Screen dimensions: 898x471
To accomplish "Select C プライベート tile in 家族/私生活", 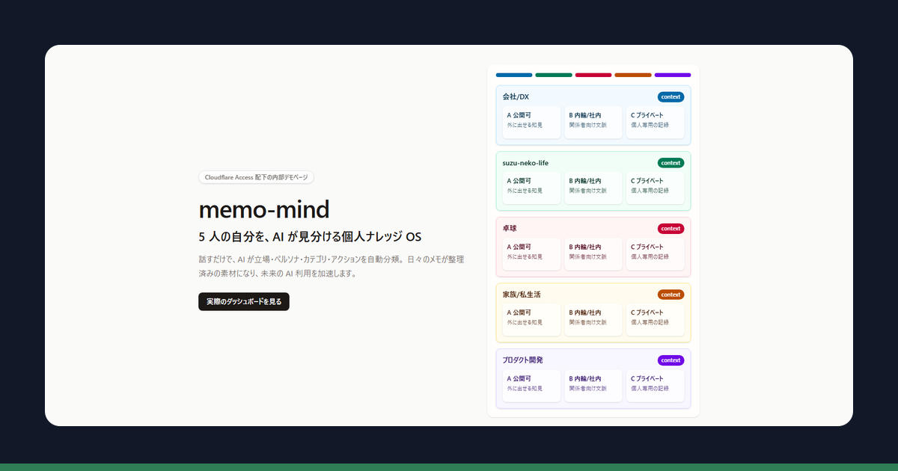I will [656, 320].
